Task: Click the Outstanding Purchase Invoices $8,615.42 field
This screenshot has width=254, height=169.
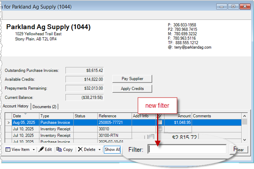Action: pos(84,71)
